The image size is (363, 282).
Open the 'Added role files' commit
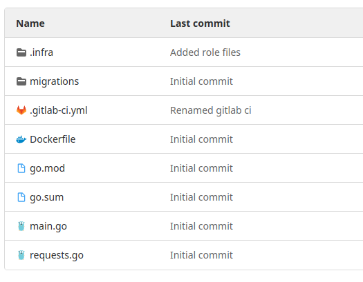tap(205, 52)
